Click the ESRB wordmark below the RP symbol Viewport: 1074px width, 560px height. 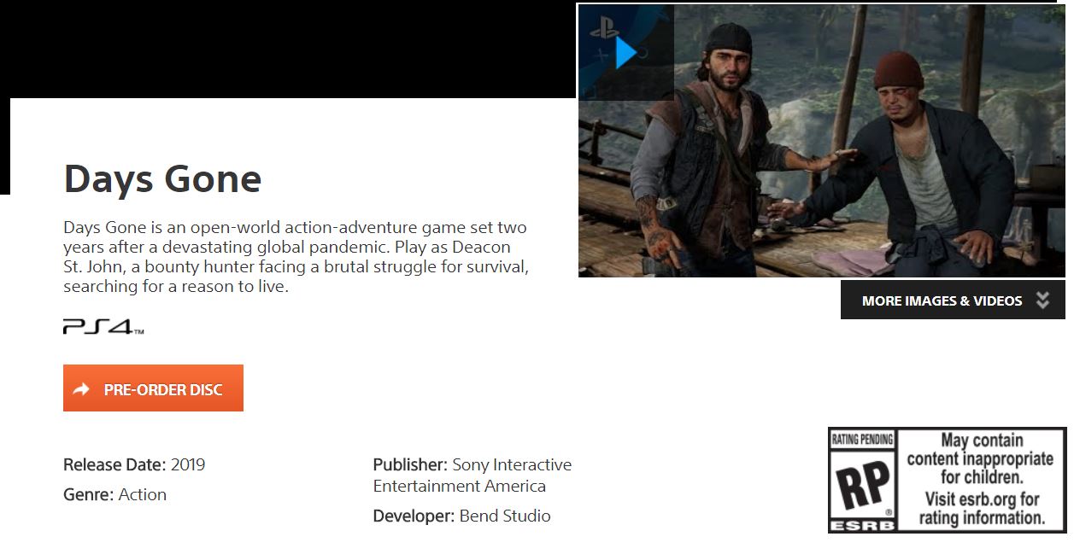(x=862, y=525)
